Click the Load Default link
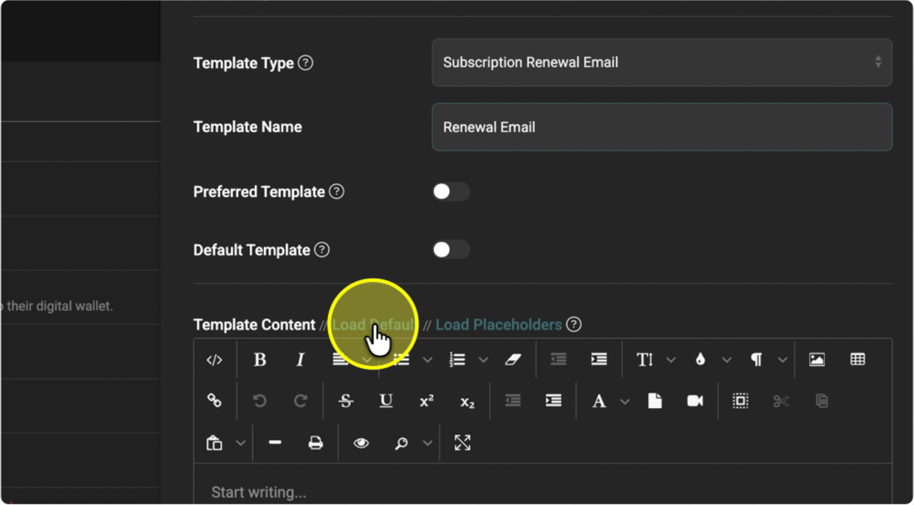The image size is (914, 505). tap(374, 325)
